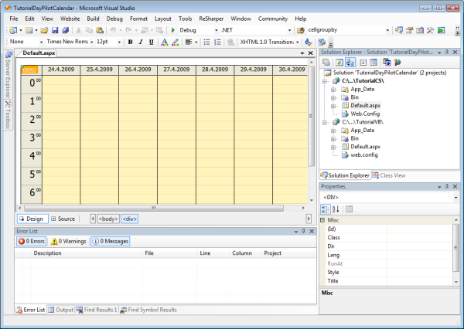Click the Paste clipboard icon

(x=100, y=30)
